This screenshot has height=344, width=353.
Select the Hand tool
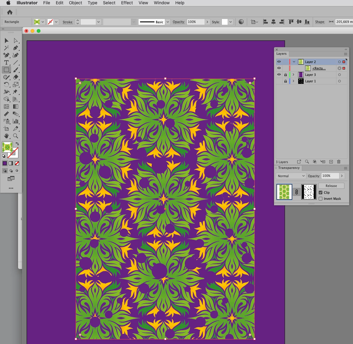(x=6, y=136)
